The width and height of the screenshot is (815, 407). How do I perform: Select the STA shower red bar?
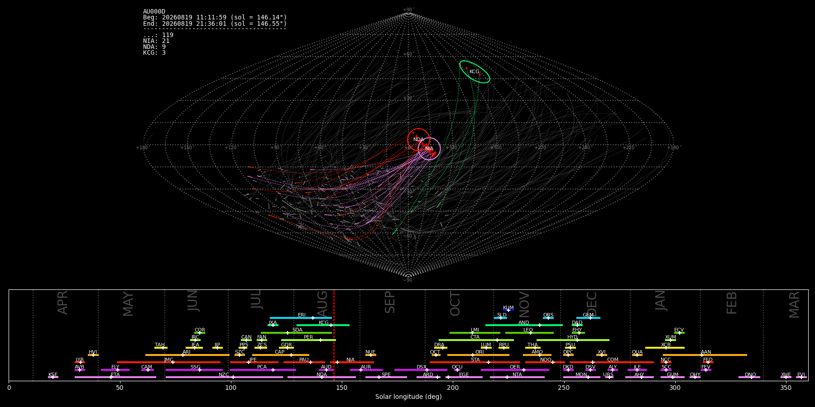tap(475, 362)
